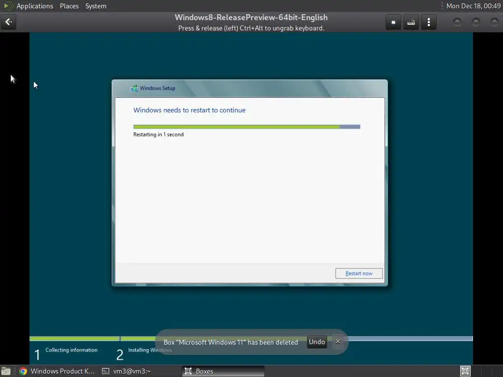503x377 pixels.
Task: Click the show desktop icon in bottom panel
Action: (6, 371)
